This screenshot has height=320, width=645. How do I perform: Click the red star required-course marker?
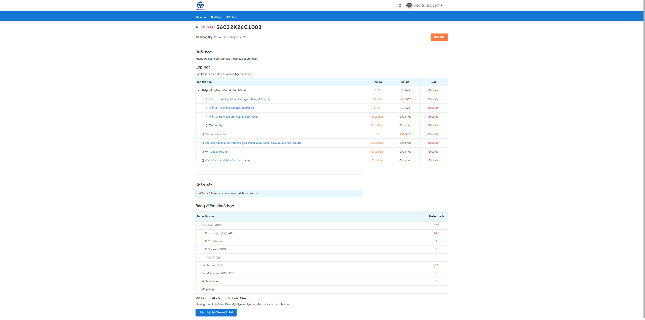pyautogui.click(x=223, y=74)
